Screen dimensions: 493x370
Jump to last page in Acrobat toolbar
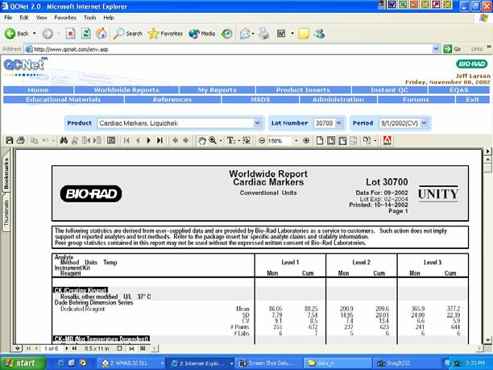(x=159, y=140)
